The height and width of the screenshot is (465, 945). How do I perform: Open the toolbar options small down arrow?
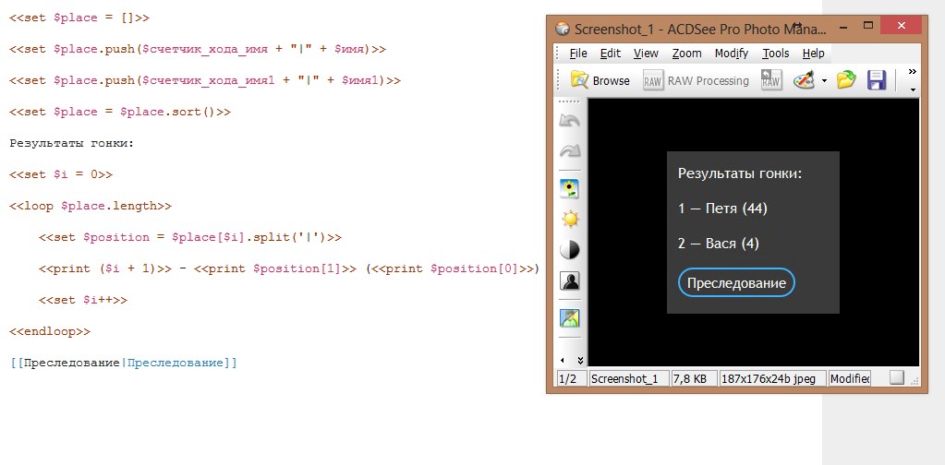click(913, 89)
